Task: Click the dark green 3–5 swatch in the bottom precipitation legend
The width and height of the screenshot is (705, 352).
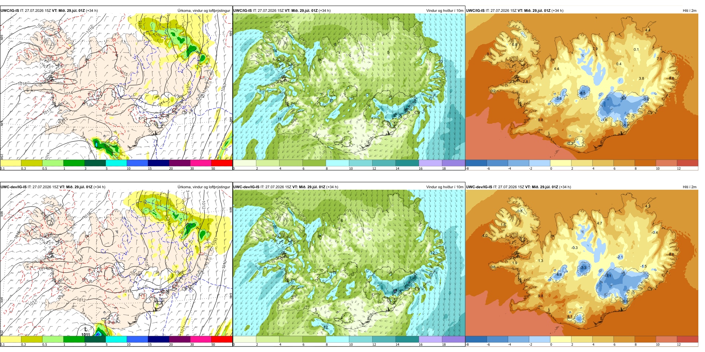Action: [x=95, y=339]
